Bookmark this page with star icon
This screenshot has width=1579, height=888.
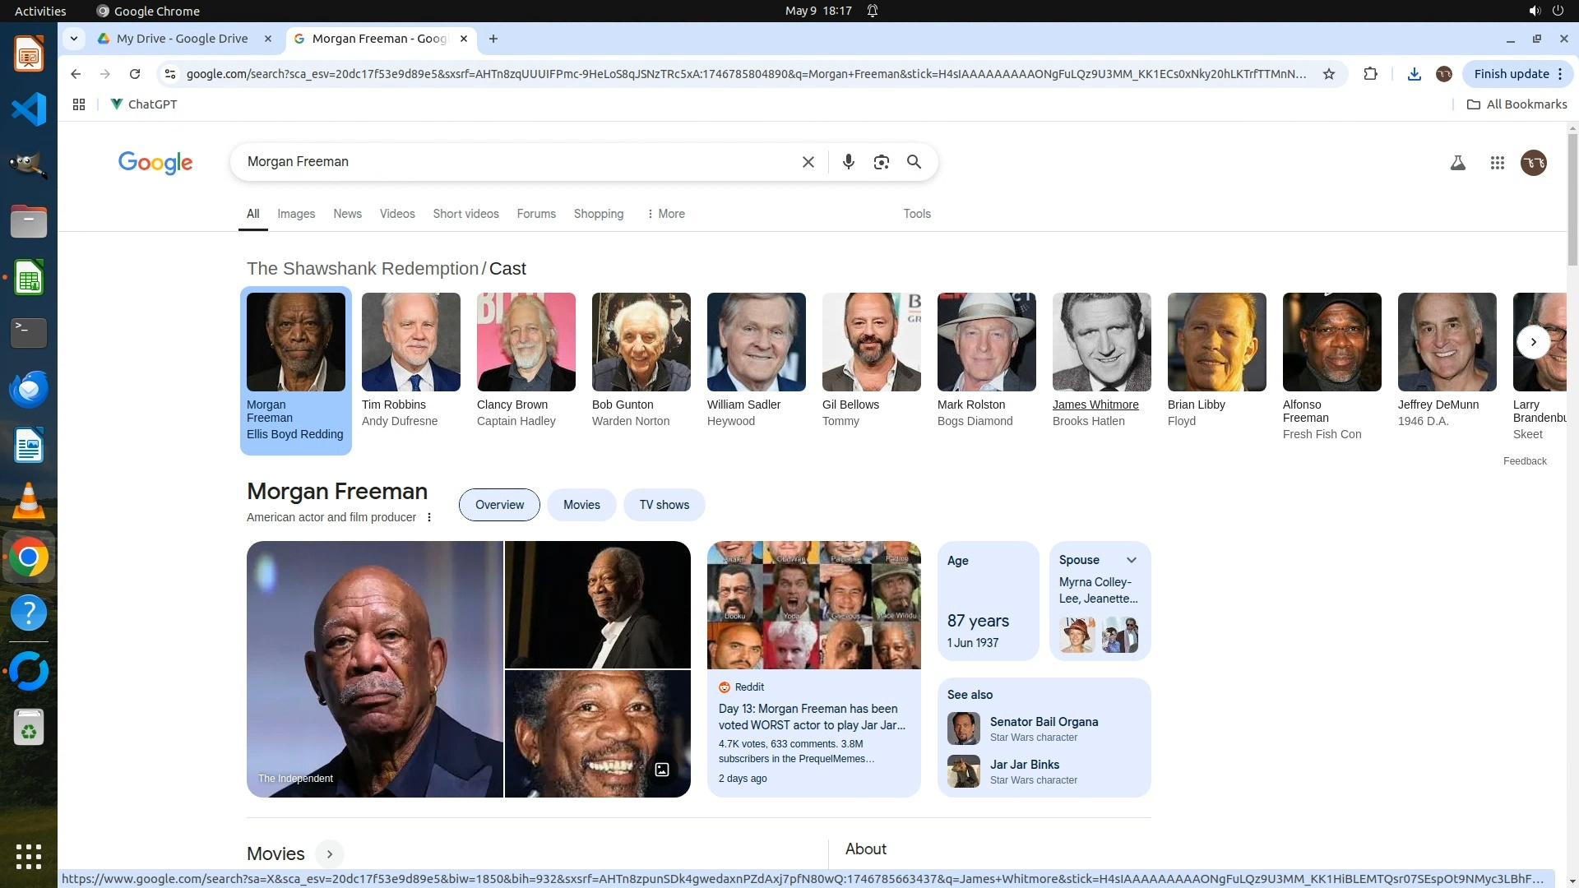tap(1328, 74)
